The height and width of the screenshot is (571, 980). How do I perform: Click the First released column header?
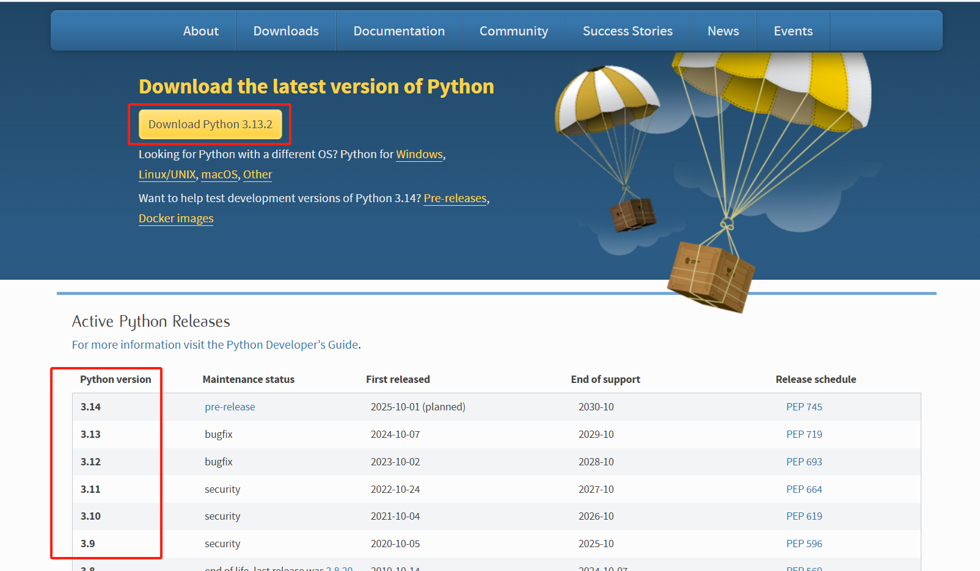(x=398, y=379)
